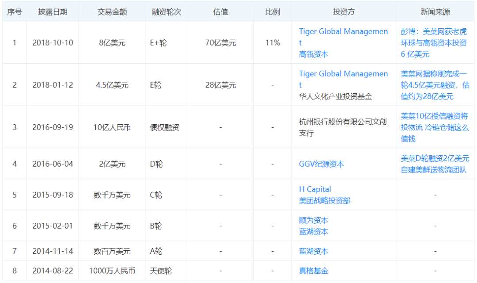Select date cell 2015-02-01
The width and height of the screenshot is (477, 283).
pos(53,226)
